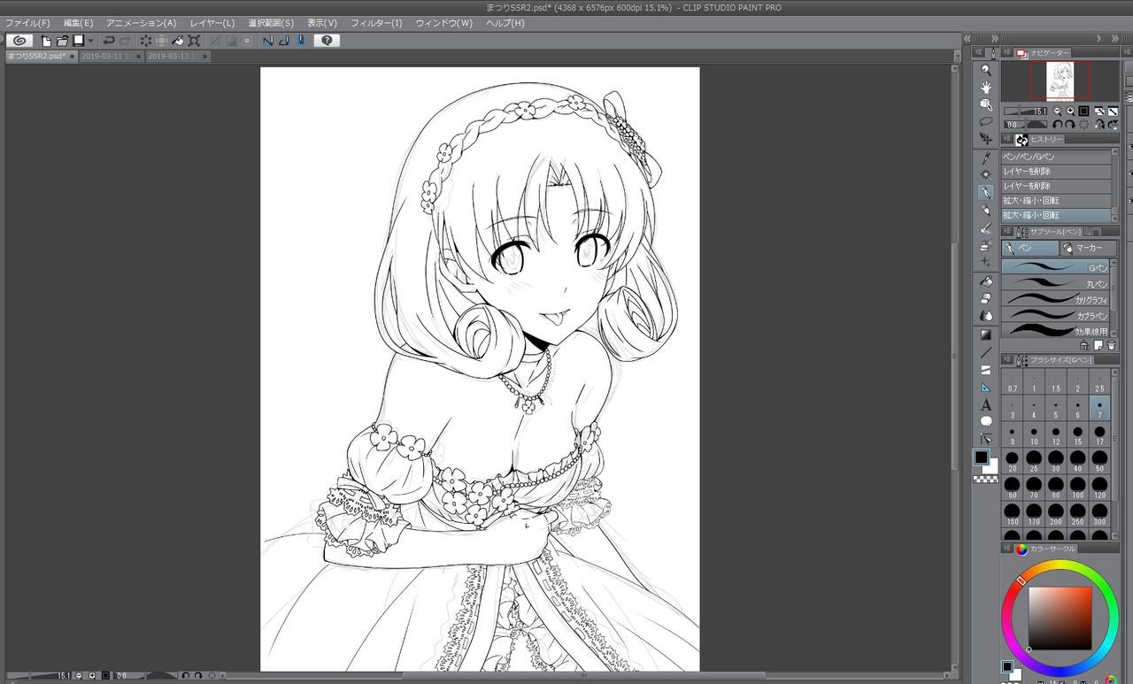Redo the undone action

click(x=125, y=41)
